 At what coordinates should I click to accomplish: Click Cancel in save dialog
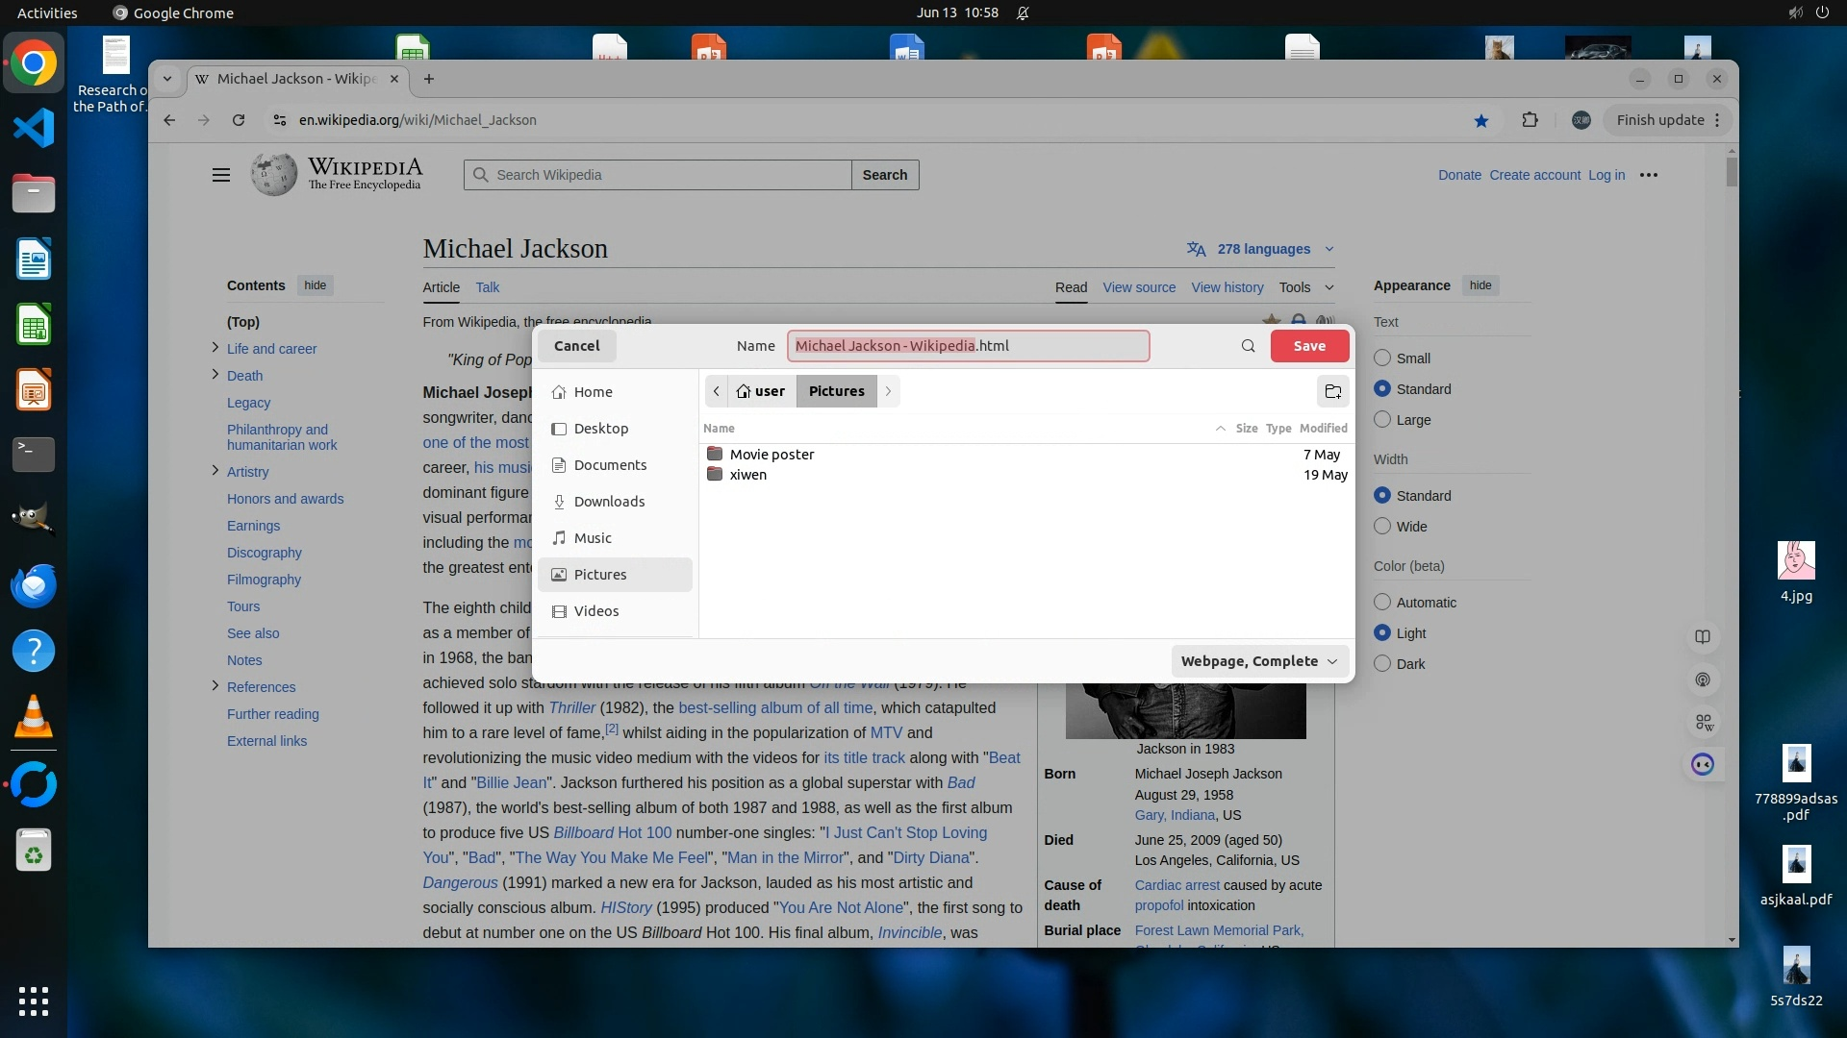pos(576,346)
